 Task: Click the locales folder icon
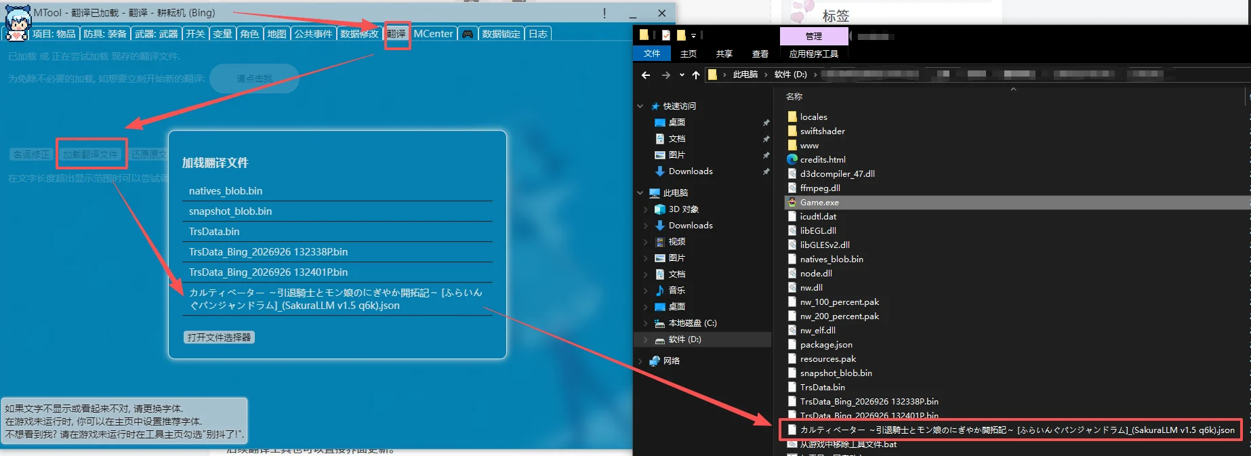(x=792, y=117)
